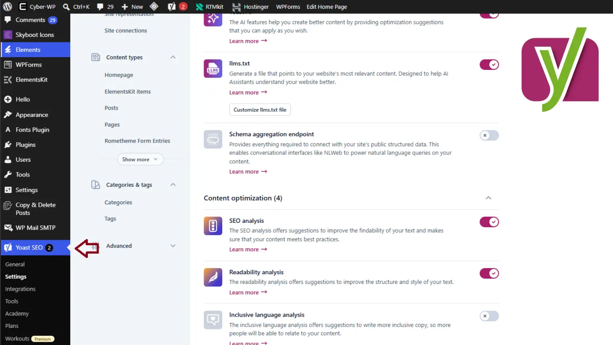Collapse the Content types section
This screenshot has width=613, height=345.
click(173, 57)
